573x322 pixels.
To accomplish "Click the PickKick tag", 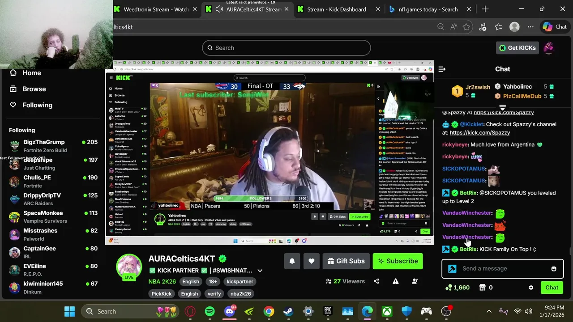I will (x=162, y=294).
